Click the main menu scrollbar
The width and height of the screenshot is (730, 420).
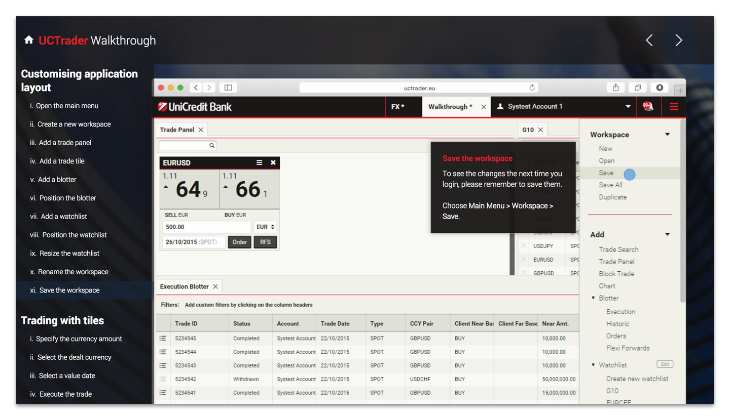tap(683, 211)
